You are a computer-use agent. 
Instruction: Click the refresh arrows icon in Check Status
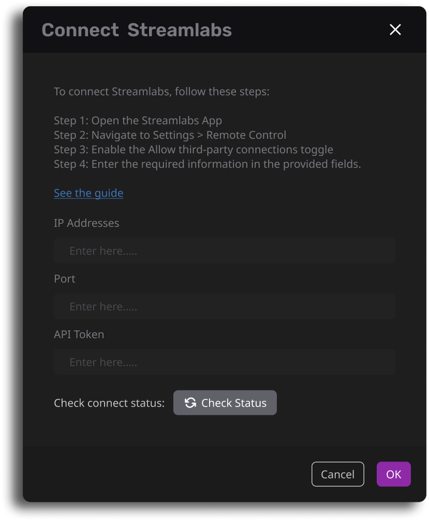click(x=190, y=403)
